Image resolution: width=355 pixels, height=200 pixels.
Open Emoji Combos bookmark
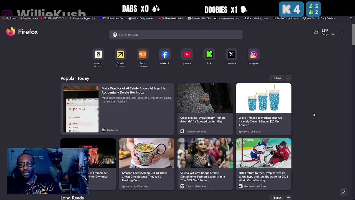click(x=326, y=18)
